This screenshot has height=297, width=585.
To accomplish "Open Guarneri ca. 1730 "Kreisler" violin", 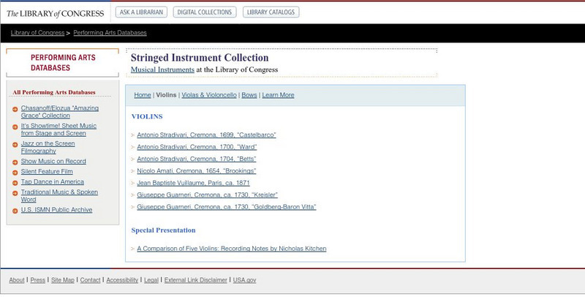I will (207, 195).
